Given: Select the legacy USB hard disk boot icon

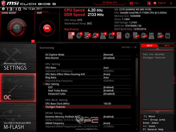Looking at the screenshot, I should [135, 35].
